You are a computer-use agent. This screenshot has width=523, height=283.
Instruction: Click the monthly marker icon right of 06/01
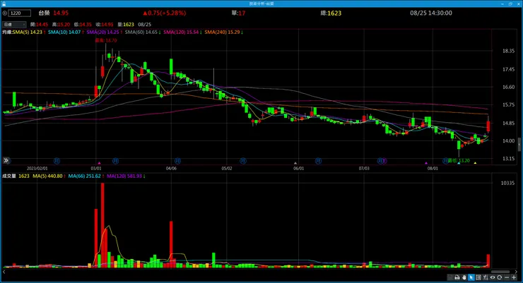[x=318, y=161]
